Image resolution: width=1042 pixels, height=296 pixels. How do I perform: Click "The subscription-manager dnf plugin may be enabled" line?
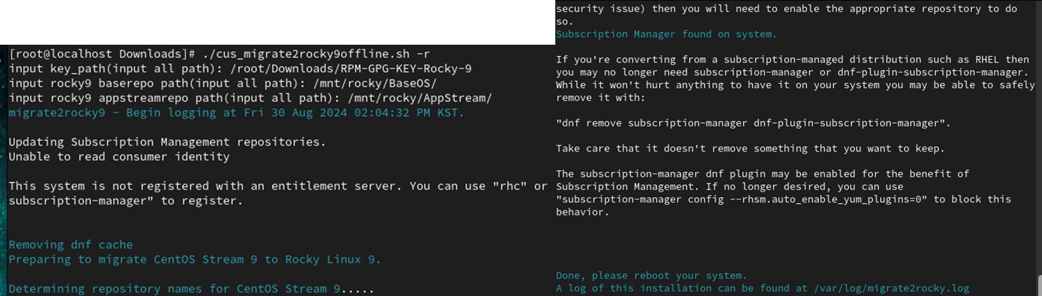763,174
